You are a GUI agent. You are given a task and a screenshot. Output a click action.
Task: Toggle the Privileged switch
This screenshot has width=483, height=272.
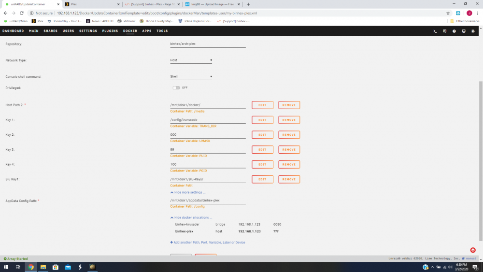(x=176, y=88)
